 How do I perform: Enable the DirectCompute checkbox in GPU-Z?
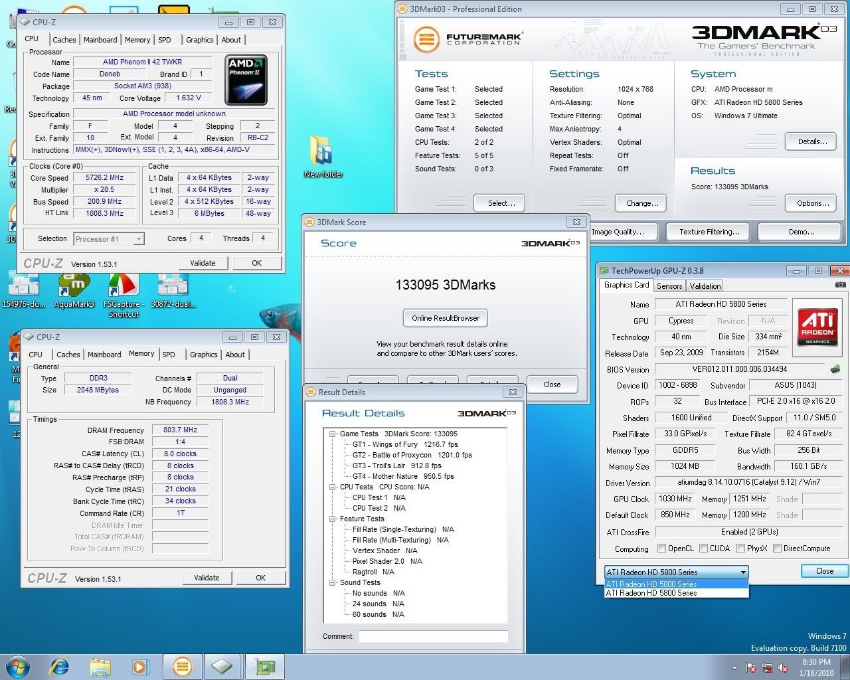click(x=777, y=549)
